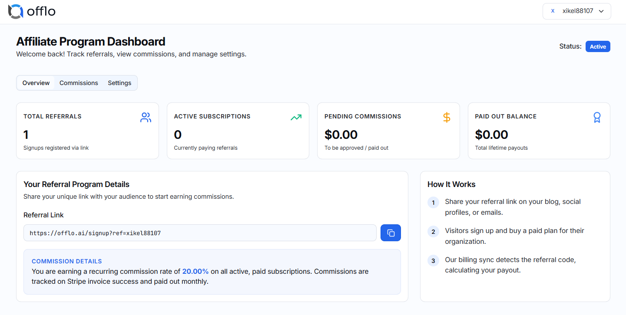Screen dimensions: 626x315
Task: Click the Affiliate Program Dashboard heading
Action: click(x=91, y=42)
